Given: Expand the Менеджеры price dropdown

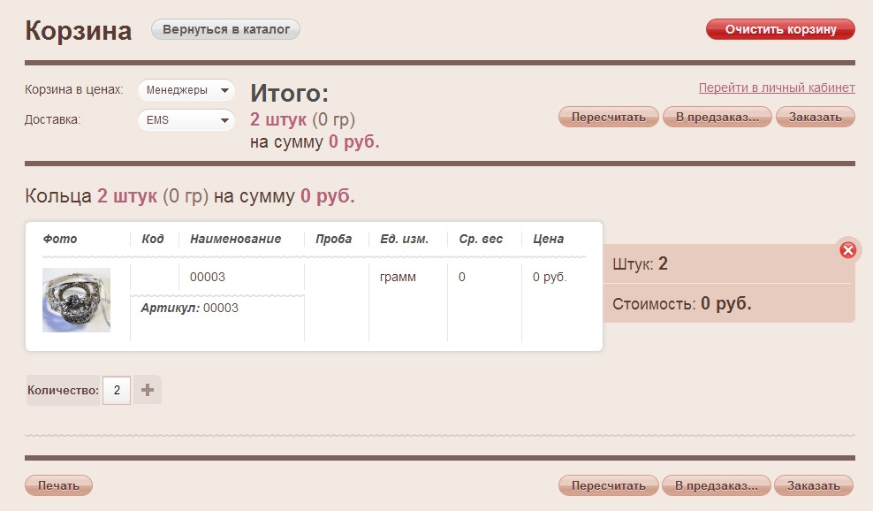Looking at the screenshot, I should [186, 89].
